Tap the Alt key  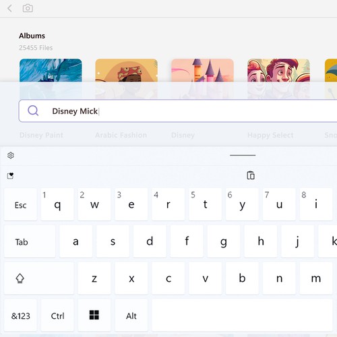[x=131, y=315]
